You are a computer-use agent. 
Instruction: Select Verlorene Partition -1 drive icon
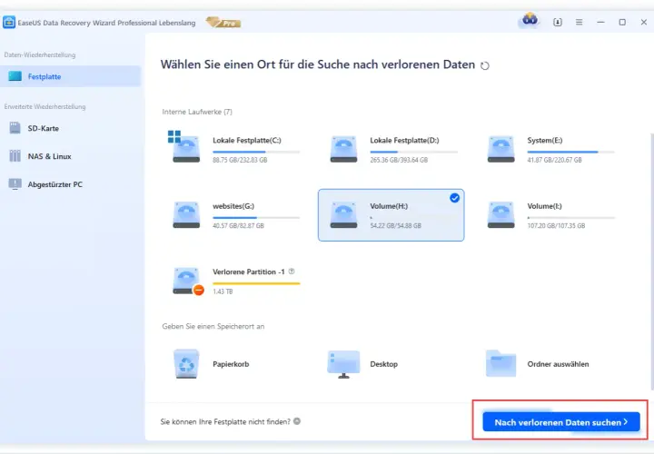[188, 281]
